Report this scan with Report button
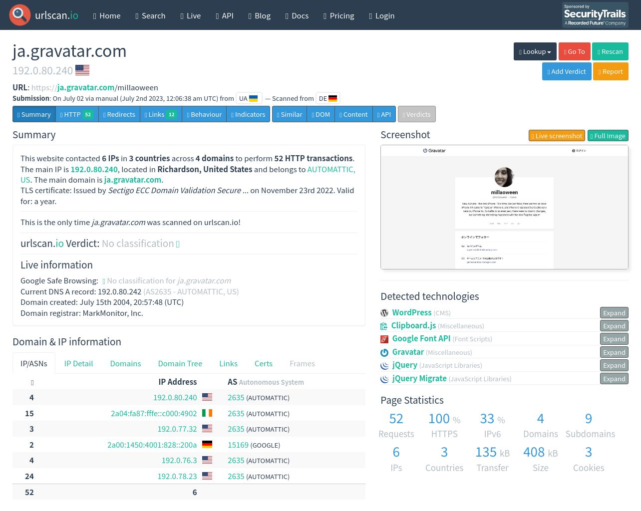641x511 pixels. [611, 71]
